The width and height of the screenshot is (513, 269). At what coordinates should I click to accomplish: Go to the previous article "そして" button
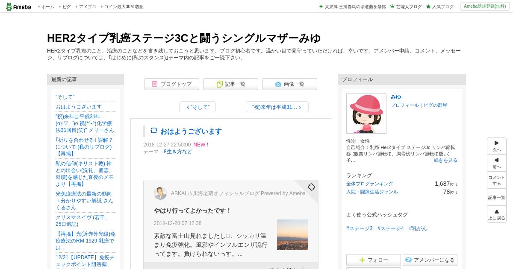(198, 107)
